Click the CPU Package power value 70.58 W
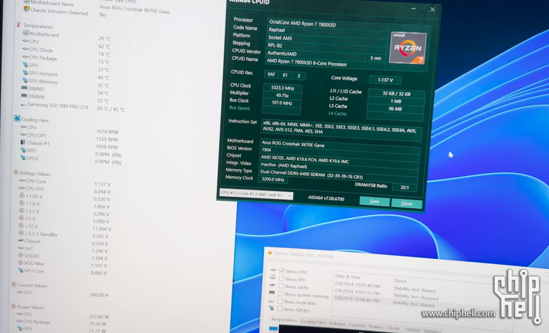Viewport: 549px width, 333px height. coord(98,323)
